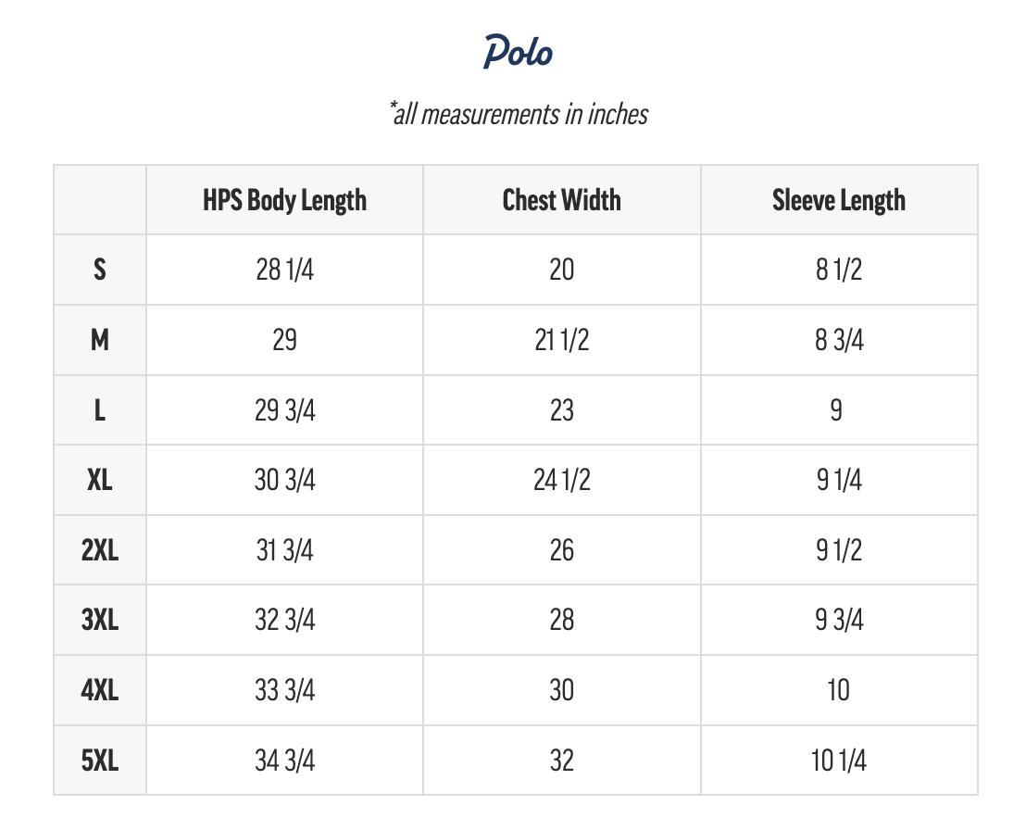This screenshot has width=1026, height=830.
Task: Click the 3XL chest width value 28
Action: pyautogui.click(x=561, y=620)
